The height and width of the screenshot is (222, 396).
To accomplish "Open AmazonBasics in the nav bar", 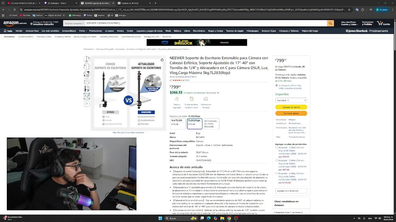I will coord(69,31).
